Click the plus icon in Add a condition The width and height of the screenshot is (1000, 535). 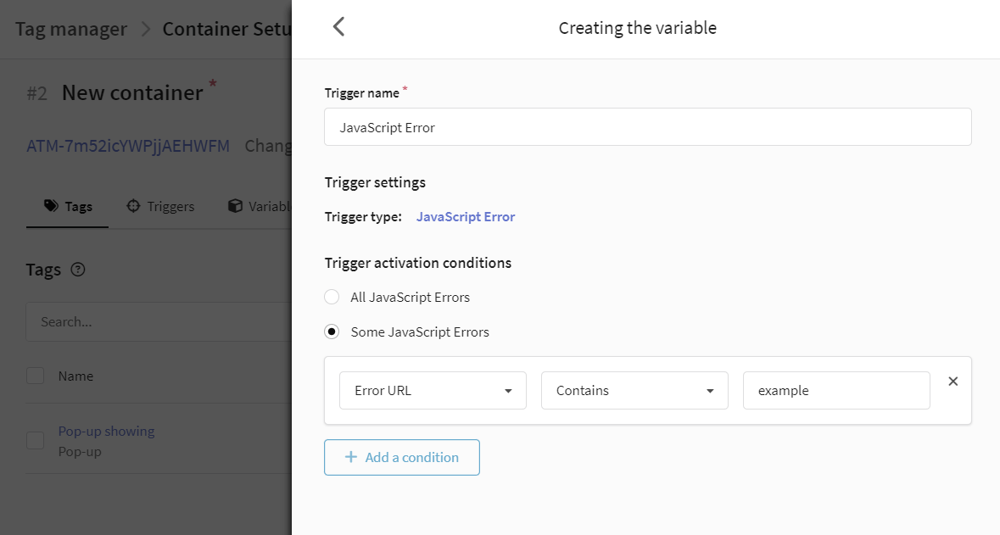351,456
